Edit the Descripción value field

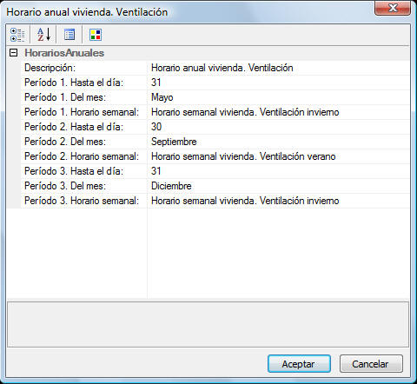pos(278,68)
